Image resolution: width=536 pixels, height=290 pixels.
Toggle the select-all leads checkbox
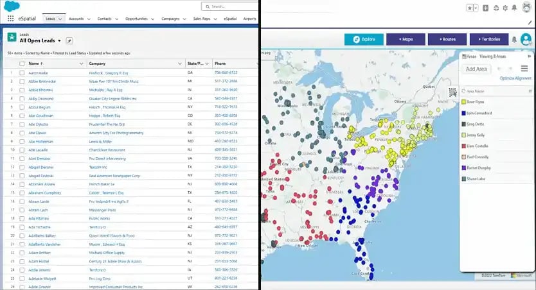pyautogui.click(x=22, y=64)
